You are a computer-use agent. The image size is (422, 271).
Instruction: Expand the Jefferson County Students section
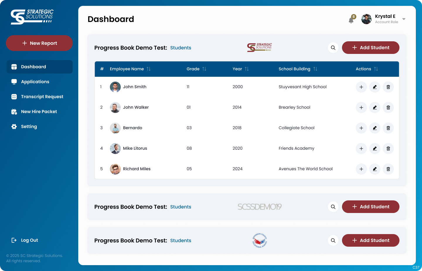tap(181, 241)
